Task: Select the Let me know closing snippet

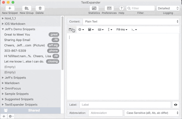Action: (x=30, y=62)
